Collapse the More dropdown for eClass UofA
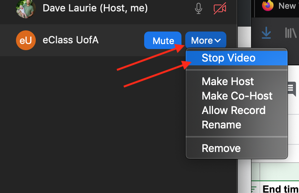This screenshot has width=299, height=193. [x=206, y=40]
